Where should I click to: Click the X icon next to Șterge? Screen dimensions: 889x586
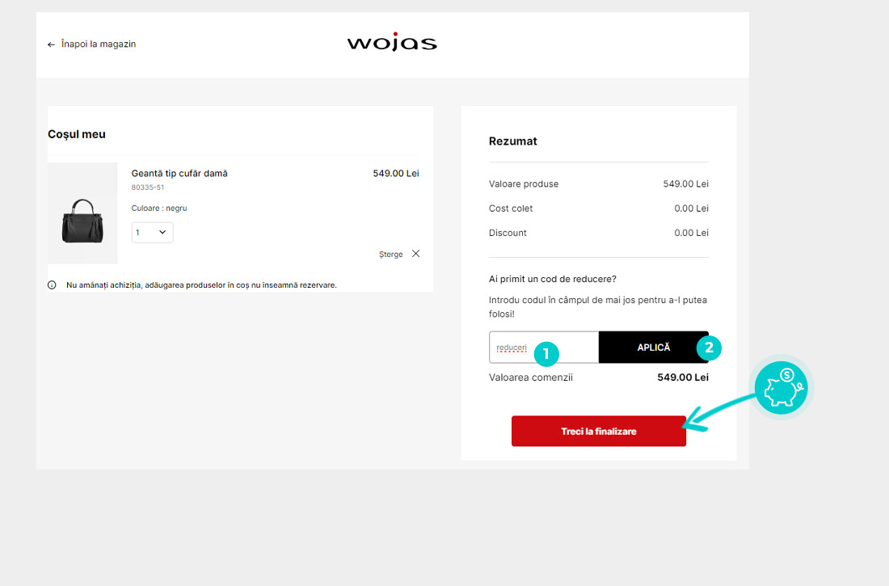[x=415, y=254]
